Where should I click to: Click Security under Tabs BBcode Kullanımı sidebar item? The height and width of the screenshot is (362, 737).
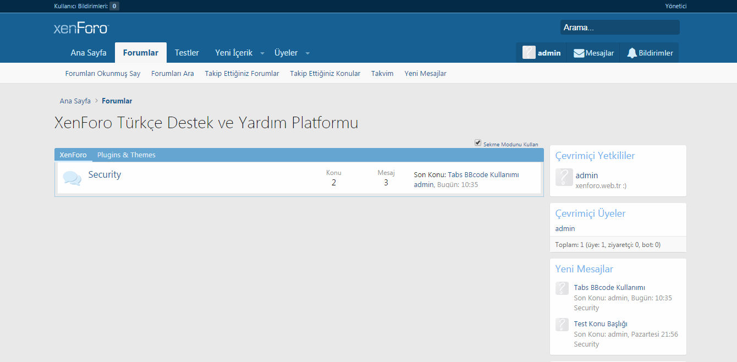(x=586, y=308)
